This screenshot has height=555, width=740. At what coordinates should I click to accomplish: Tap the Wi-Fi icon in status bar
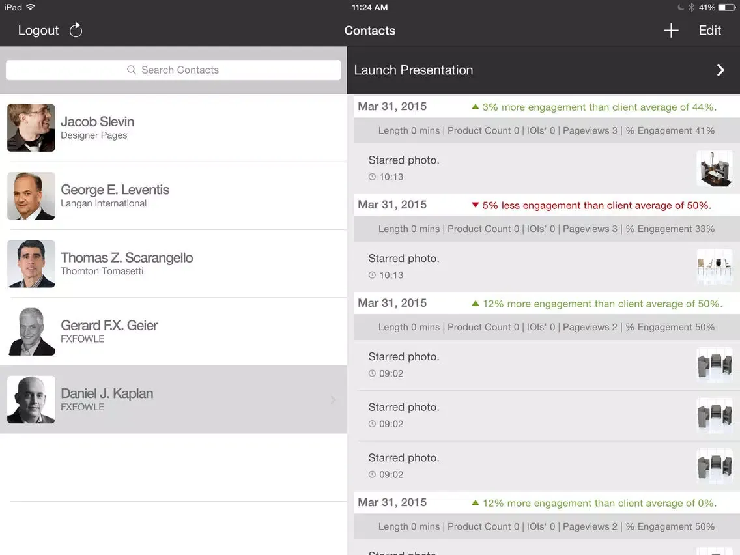coord(31,7)
